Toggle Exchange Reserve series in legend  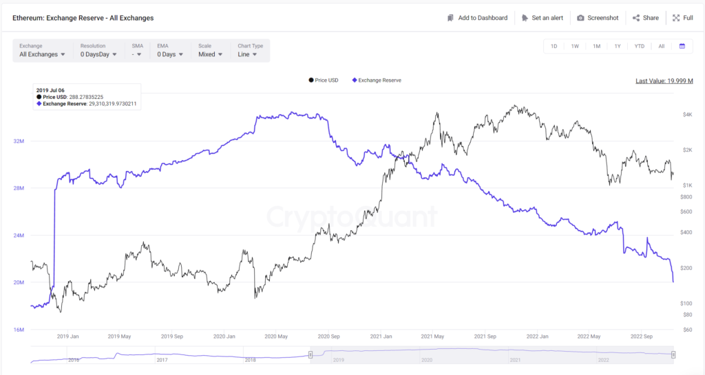[377, 80]
